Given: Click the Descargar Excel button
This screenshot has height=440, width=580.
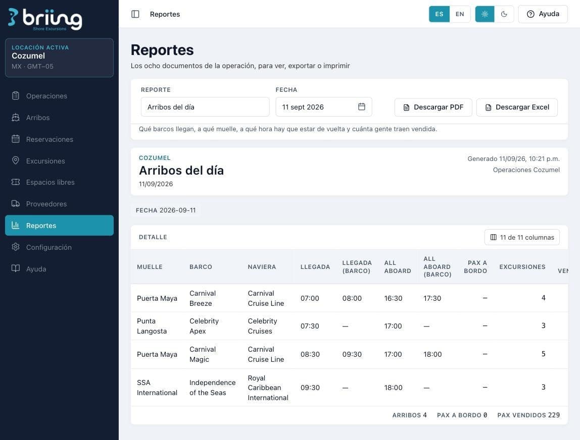Looking at the screenshot, I should tap(517, 107).
